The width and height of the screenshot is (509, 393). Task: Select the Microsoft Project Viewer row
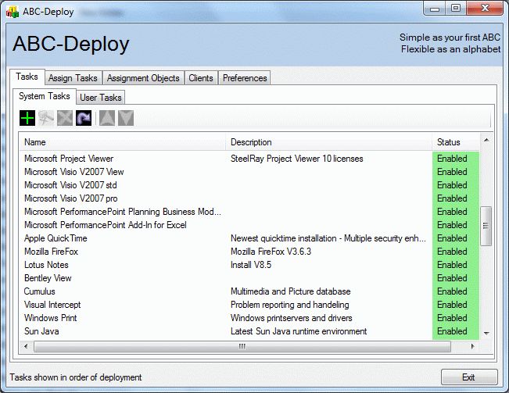[249, 159]
